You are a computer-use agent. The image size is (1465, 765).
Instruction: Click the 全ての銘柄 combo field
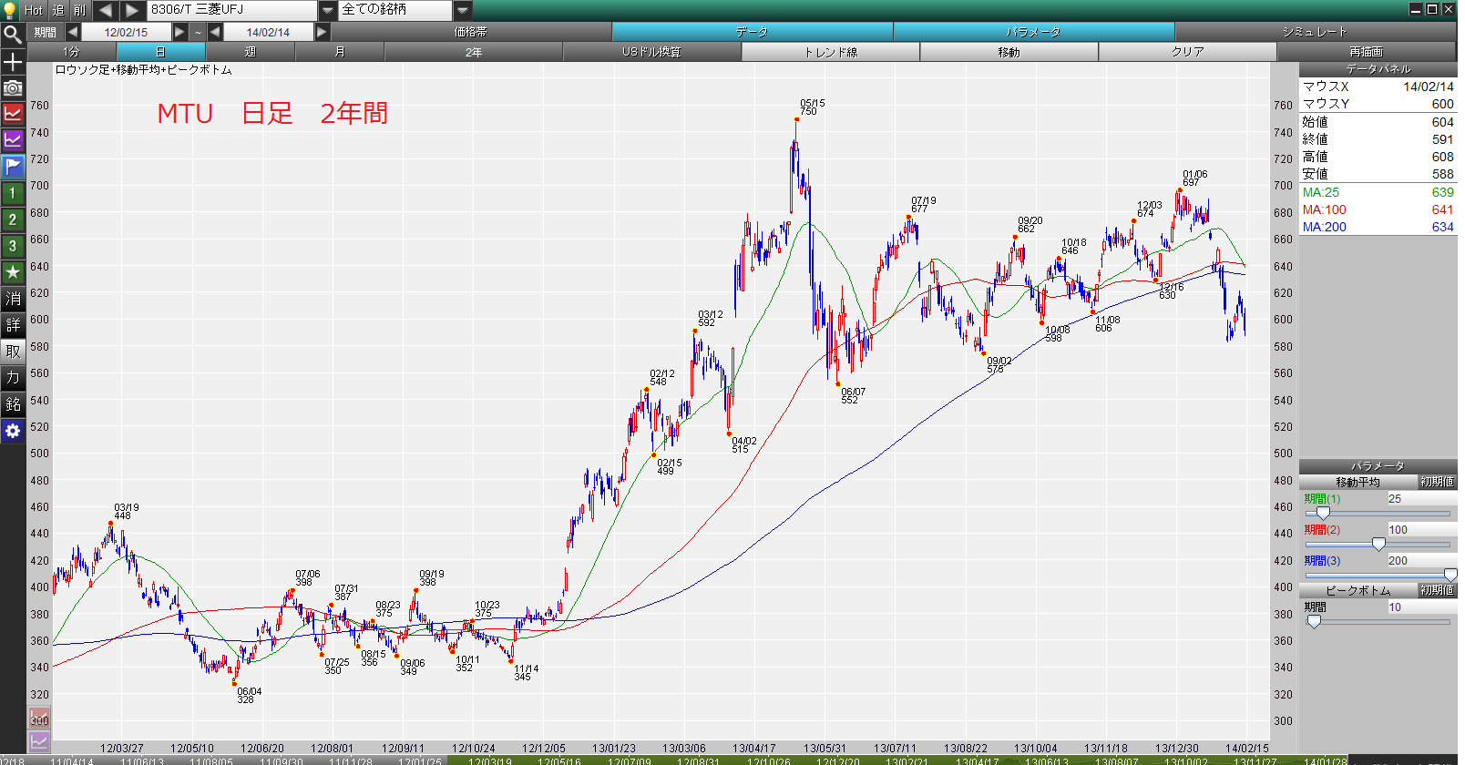tap(395, 10)
